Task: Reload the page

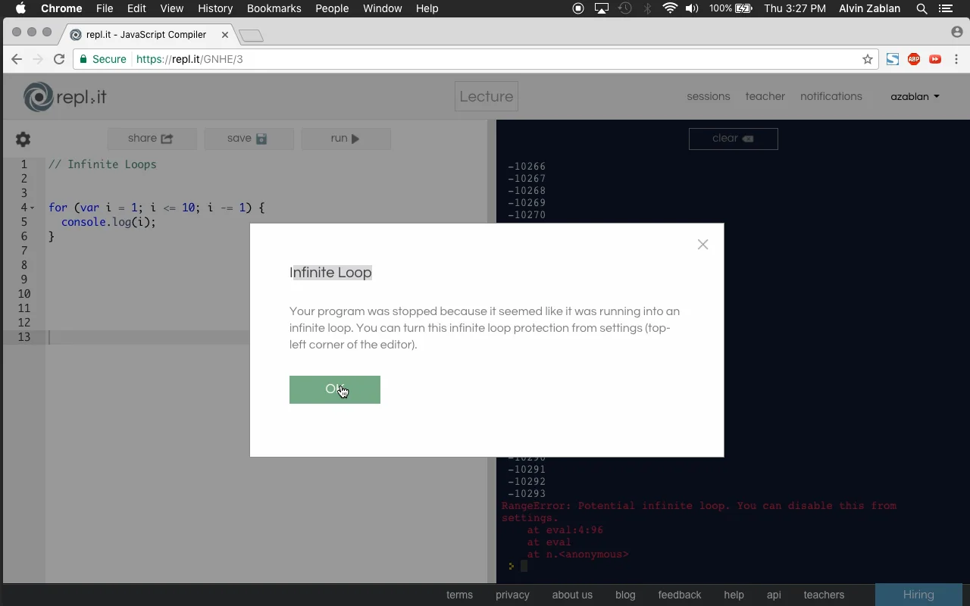Action: pos(59,59)
